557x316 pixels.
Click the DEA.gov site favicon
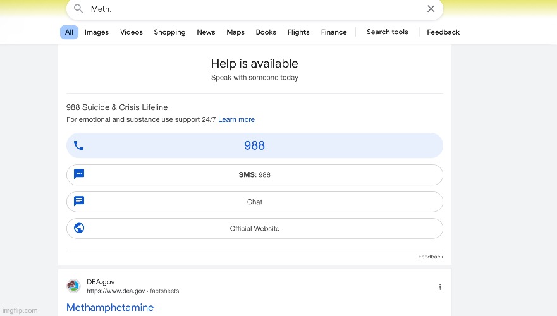[73, 286]
